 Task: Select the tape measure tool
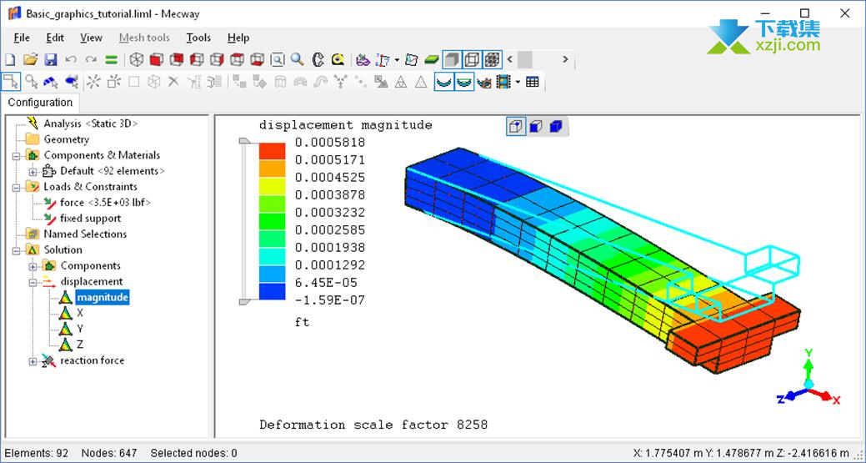point(338,59)
